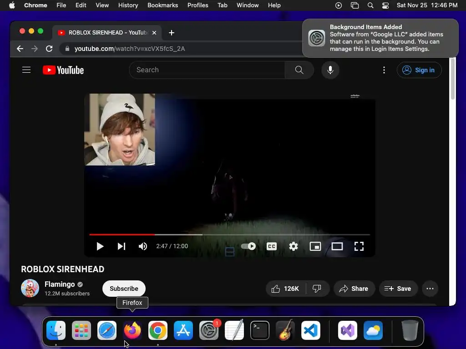The width and height of the screenshot is (466, 349).
Task: Click the video frame area
Action: coord(230,175)
